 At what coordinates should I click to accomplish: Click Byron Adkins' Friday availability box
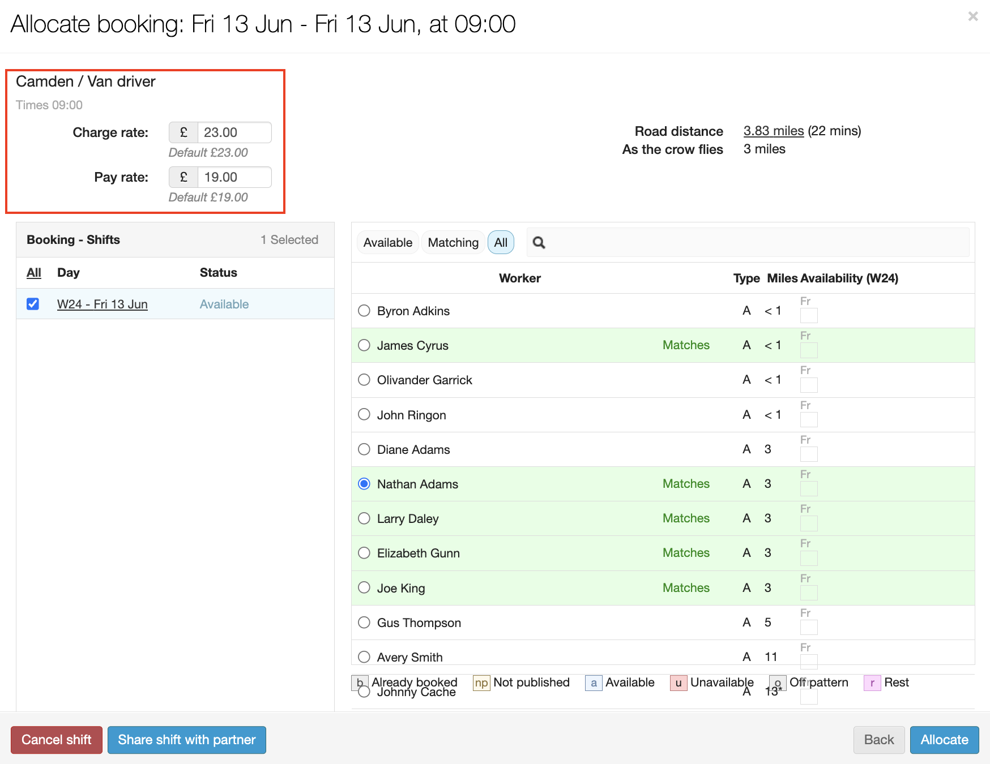pos(808,315)
